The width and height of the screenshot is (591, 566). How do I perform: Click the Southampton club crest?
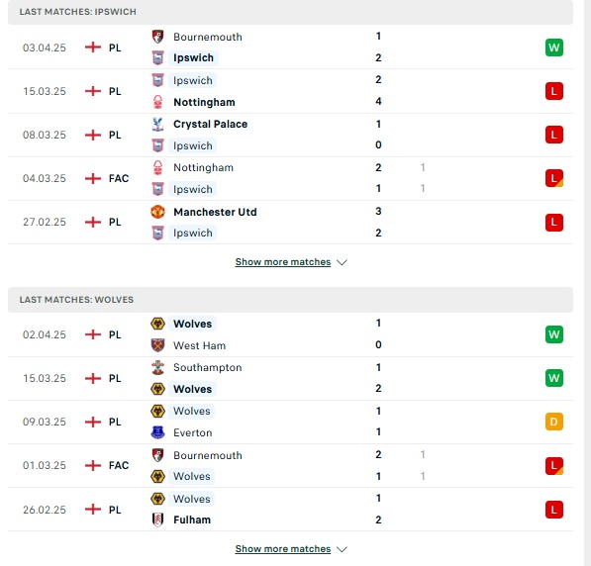(157, 367)
